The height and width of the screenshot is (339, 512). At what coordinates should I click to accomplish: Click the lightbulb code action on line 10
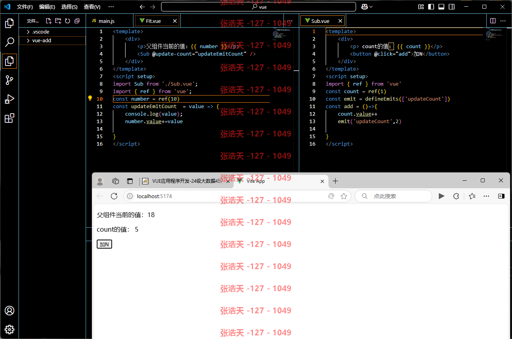90,98
